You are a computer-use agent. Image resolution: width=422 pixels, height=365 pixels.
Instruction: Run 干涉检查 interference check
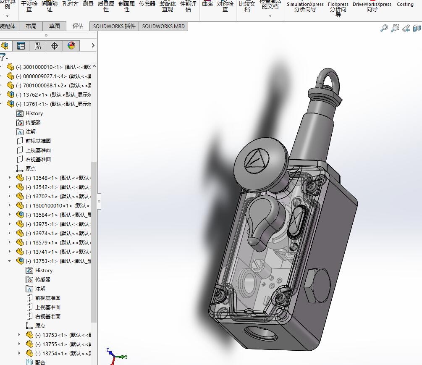point(29,6)
